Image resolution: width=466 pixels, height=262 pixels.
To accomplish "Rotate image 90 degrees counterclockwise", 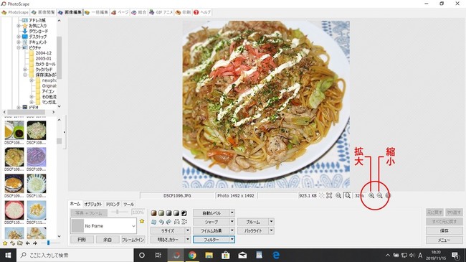I will pyautogui.click(x=161, y=222).
